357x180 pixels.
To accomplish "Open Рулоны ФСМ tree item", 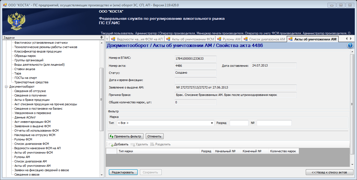I will (23, 139).
